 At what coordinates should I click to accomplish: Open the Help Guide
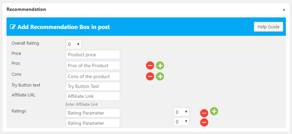[269, 27]
